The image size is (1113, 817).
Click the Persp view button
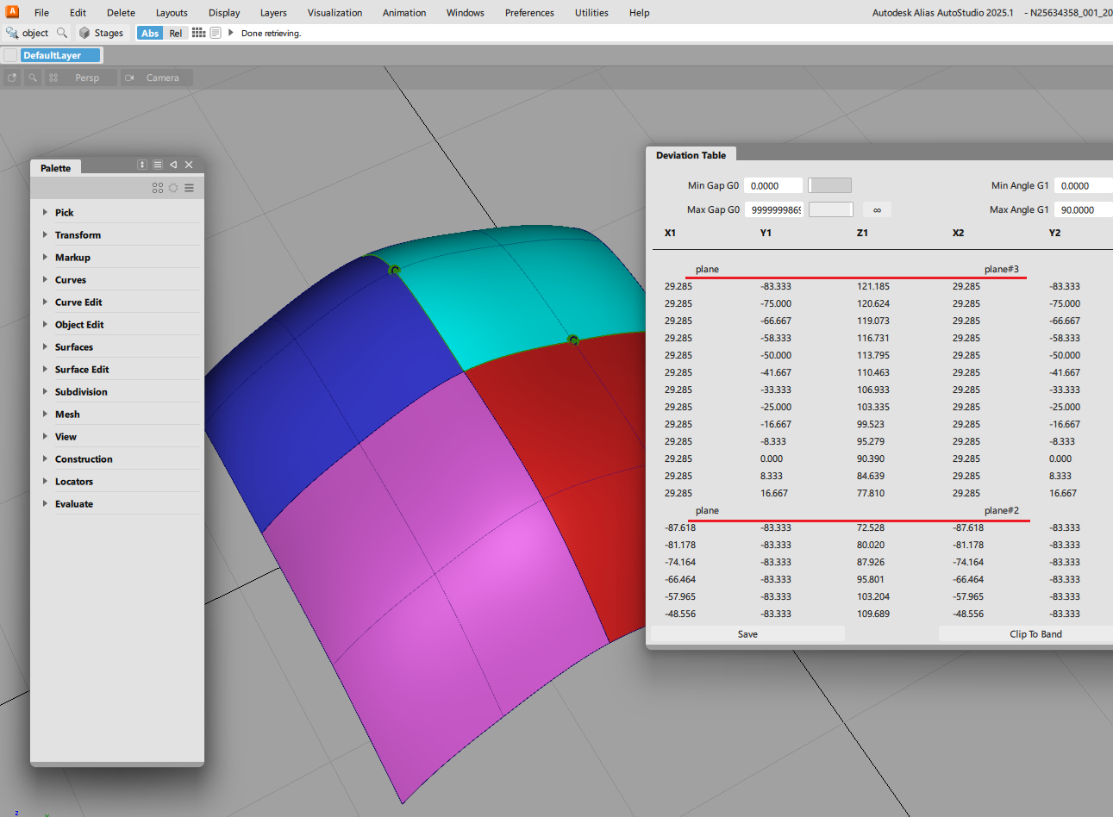pos(87,78)
